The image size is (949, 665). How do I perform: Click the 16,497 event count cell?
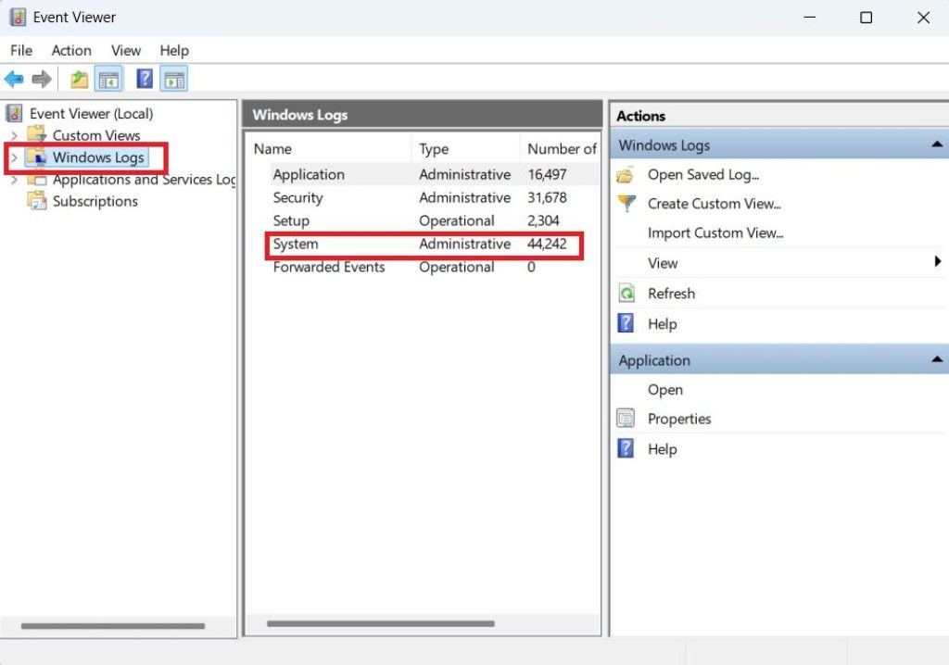pos(547,174)
